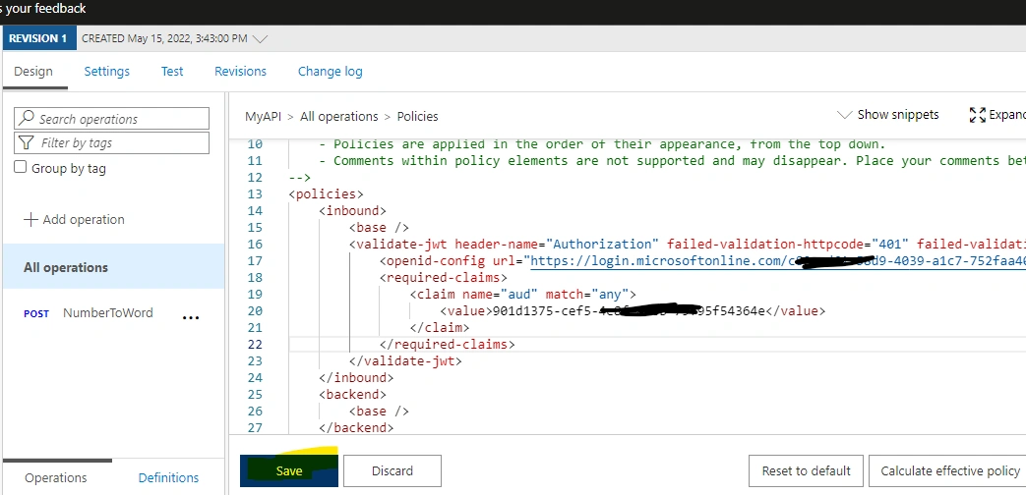Switch to the Settings tab
1026x495 pixels.
click(106, 71)
